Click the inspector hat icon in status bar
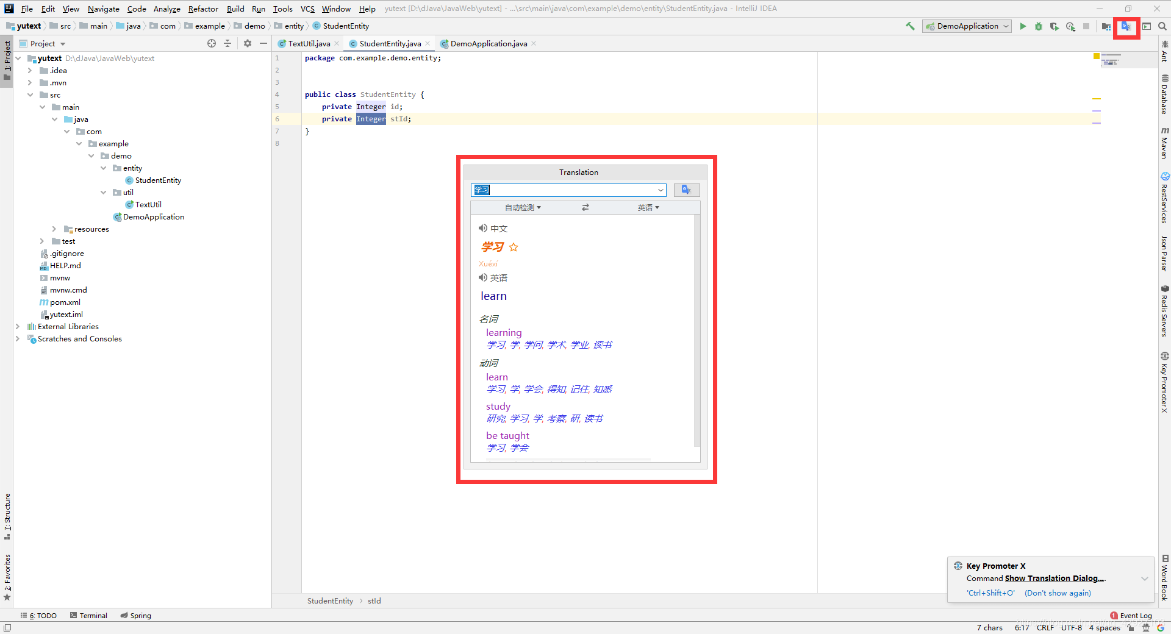 click(1146, 628)
